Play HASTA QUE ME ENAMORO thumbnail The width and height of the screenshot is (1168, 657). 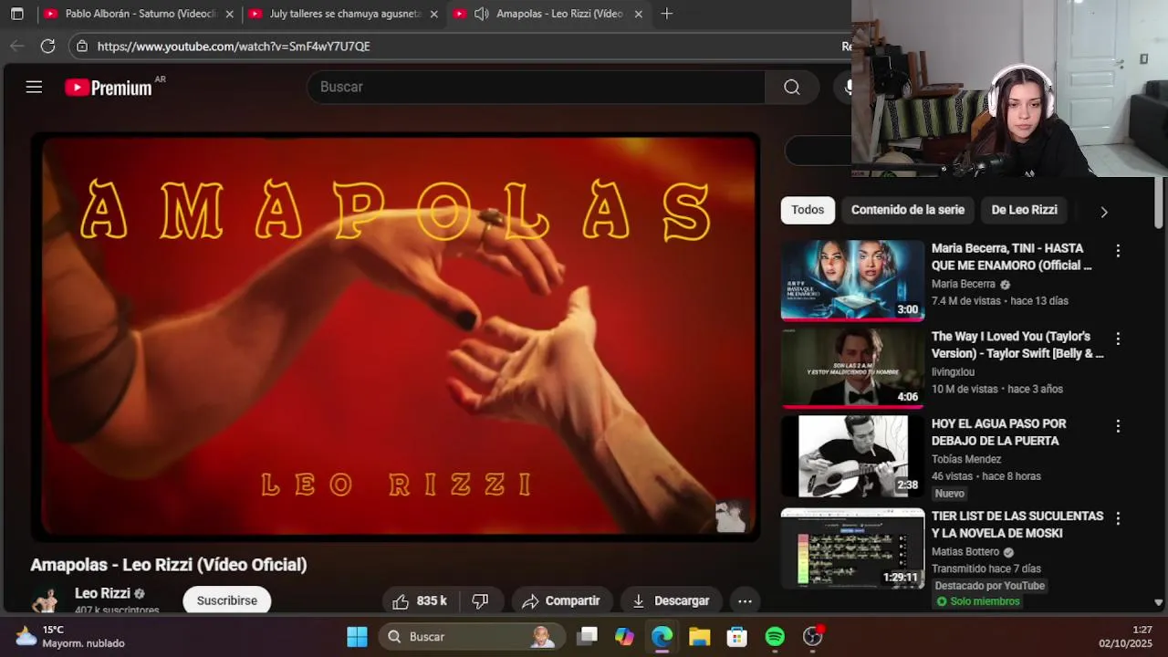(x=852, y=280)
